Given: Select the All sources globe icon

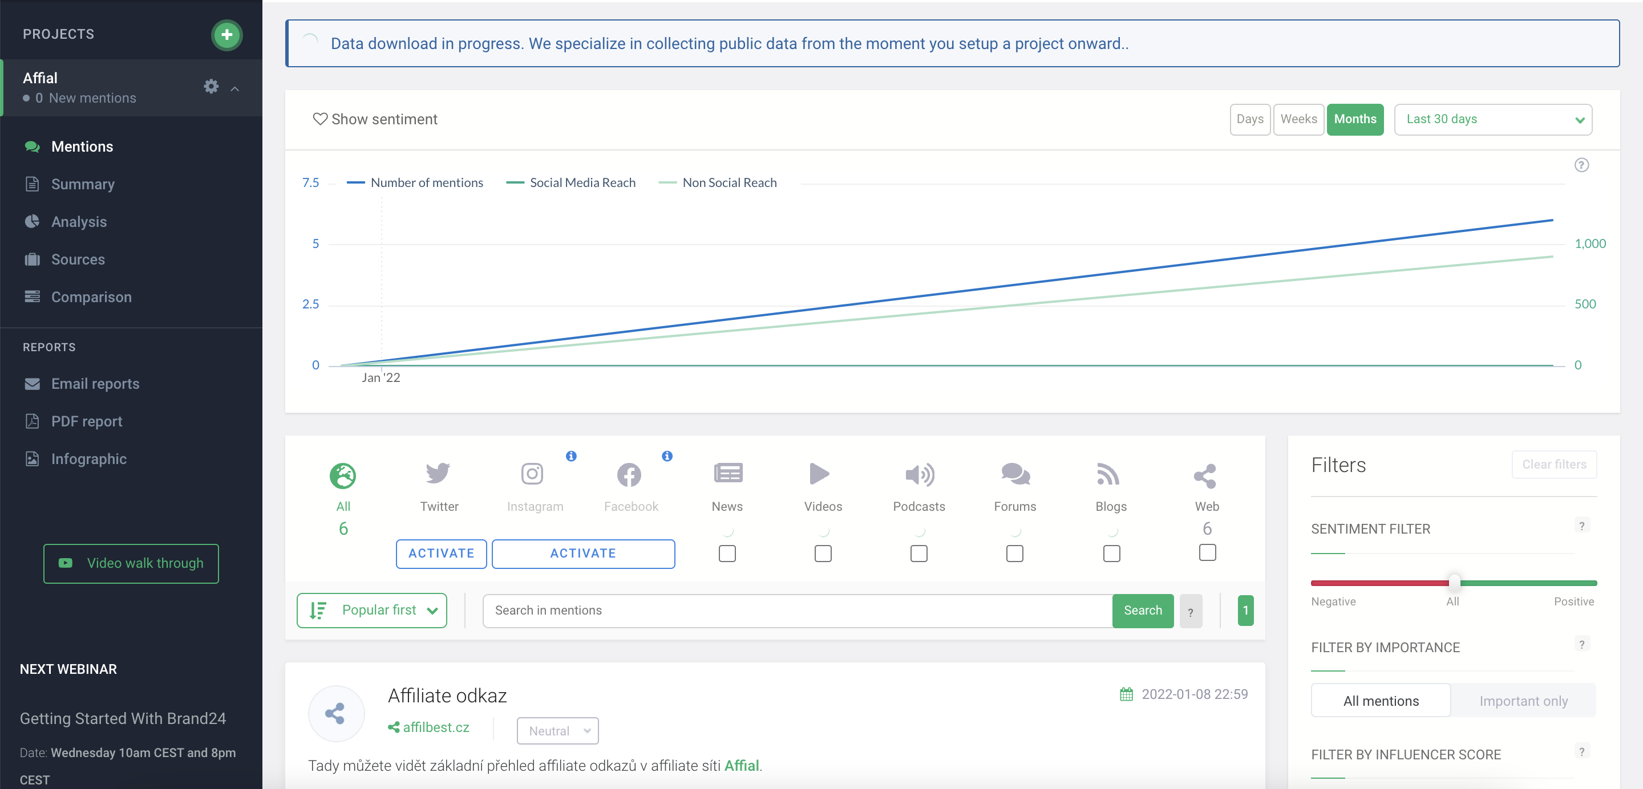Looking at the screenshot, I should point(342,475).
